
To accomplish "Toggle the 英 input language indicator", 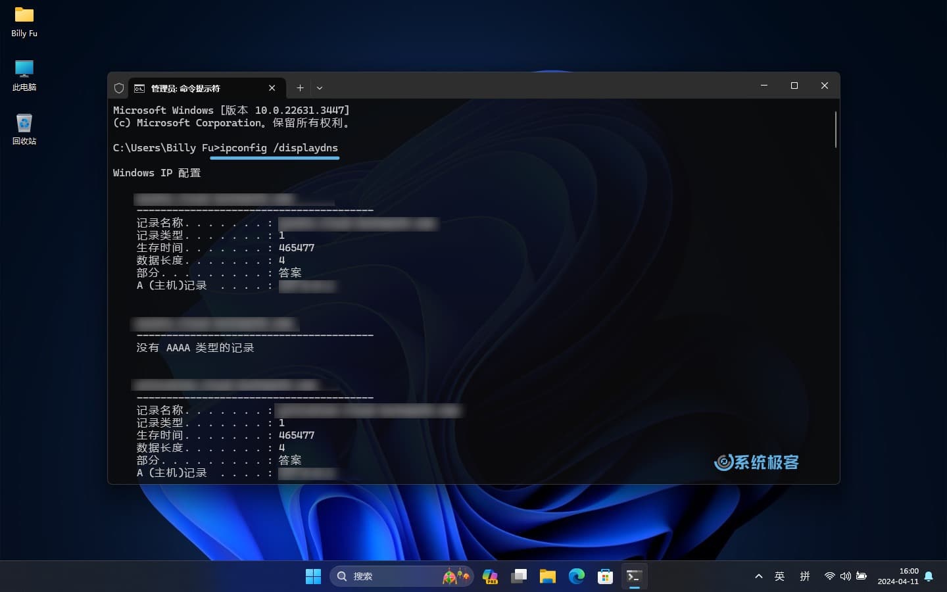I will pyautogui.click(x=780, y=576).
